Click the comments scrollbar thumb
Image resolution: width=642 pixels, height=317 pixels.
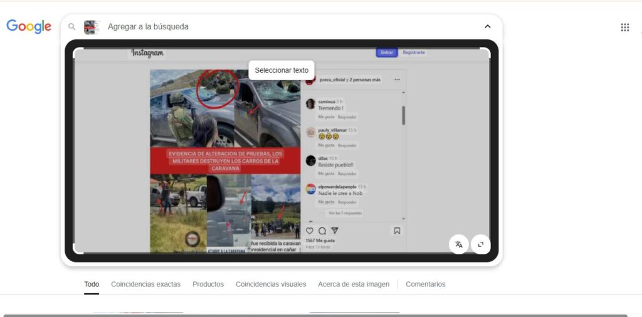click(x=403, y=115)
